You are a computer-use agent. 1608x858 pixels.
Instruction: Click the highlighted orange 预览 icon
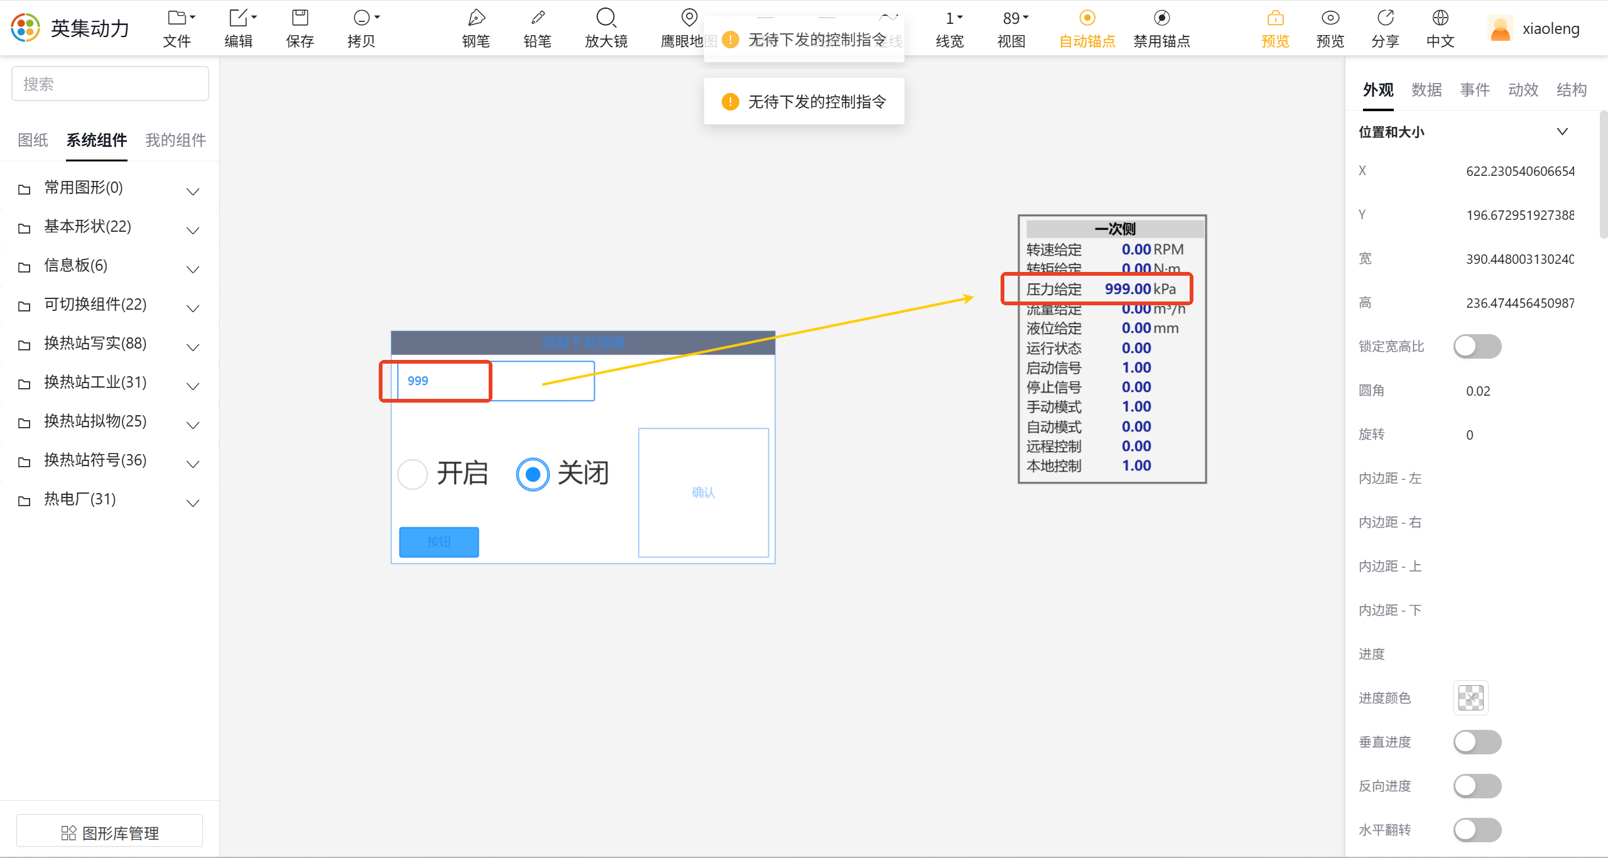(1275, 18)
